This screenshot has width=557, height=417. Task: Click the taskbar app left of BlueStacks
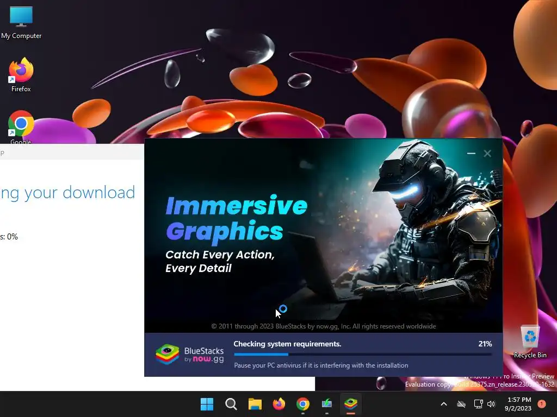[x=327, y=404]
